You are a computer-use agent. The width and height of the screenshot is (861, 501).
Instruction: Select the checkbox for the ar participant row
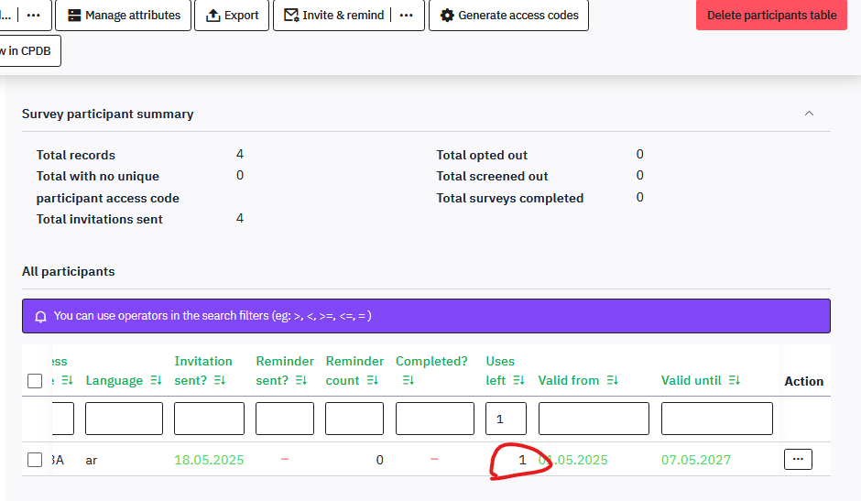point(35,460)
